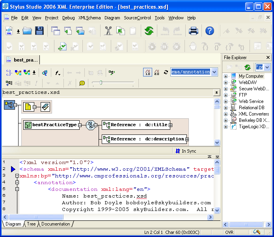The image size is (274, 237).
Task: Select the documentation book node in diagram
Action: click(x=45, y=106)
